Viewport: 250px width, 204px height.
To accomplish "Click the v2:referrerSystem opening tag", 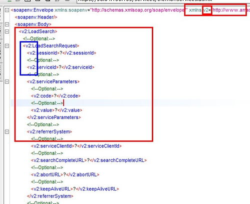I will [50, 132].
